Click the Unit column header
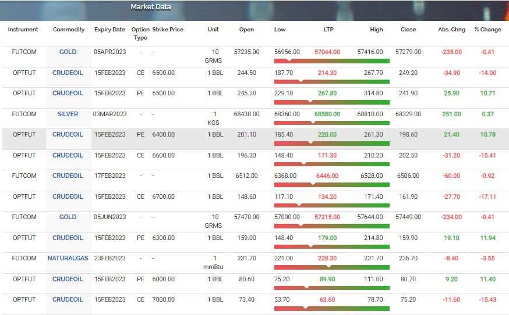The image size is (509, 315). pos(213,30)
